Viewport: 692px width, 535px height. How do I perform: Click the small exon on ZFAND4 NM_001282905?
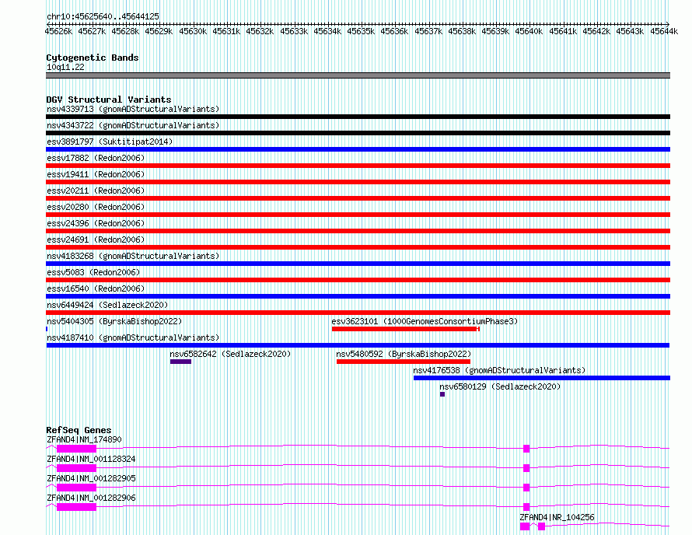coord(526,488)
